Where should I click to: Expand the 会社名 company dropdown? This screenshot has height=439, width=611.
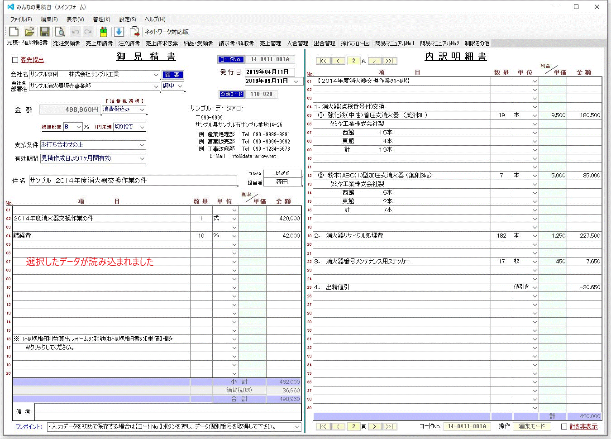click(156, 75)
